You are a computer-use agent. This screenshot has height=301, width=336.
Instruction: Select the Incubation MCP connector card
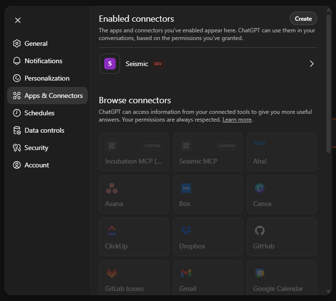[134, 152]
